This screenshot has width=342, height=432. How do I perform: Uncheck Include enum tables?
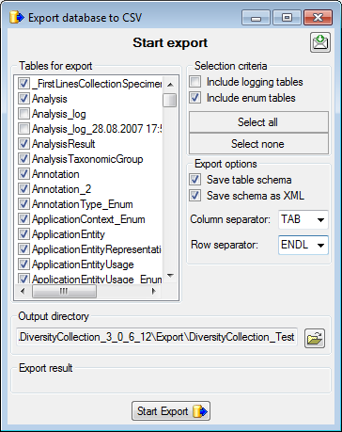195,98
